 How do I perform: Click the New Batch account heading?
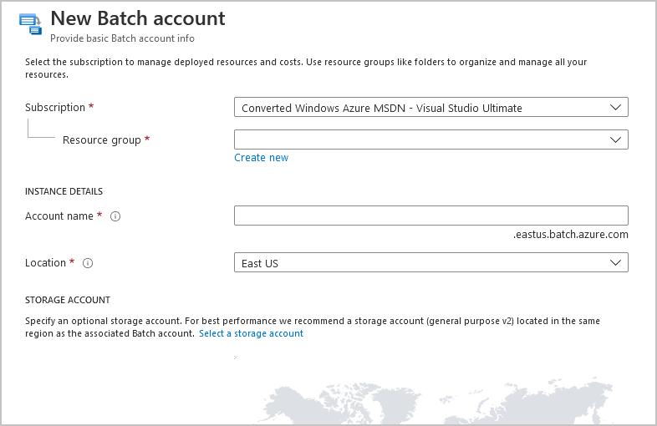138,18
